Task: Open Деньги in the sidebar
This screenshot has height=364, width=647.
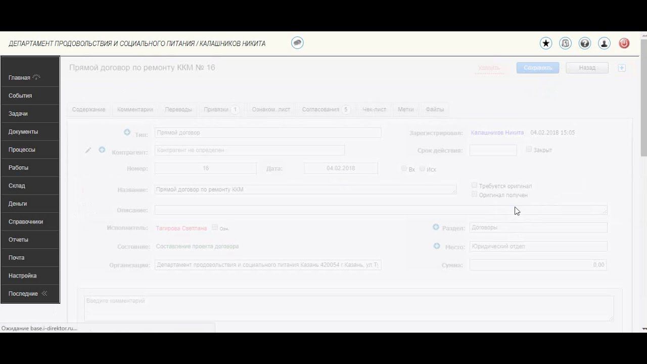Action: coord(30,204)
